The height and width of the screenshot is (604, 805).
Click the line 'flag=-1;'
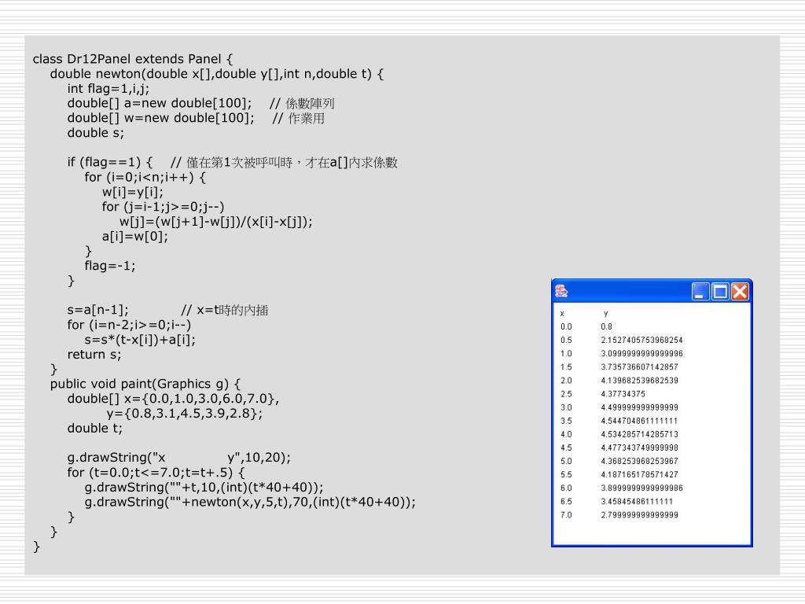click(110, 266)
